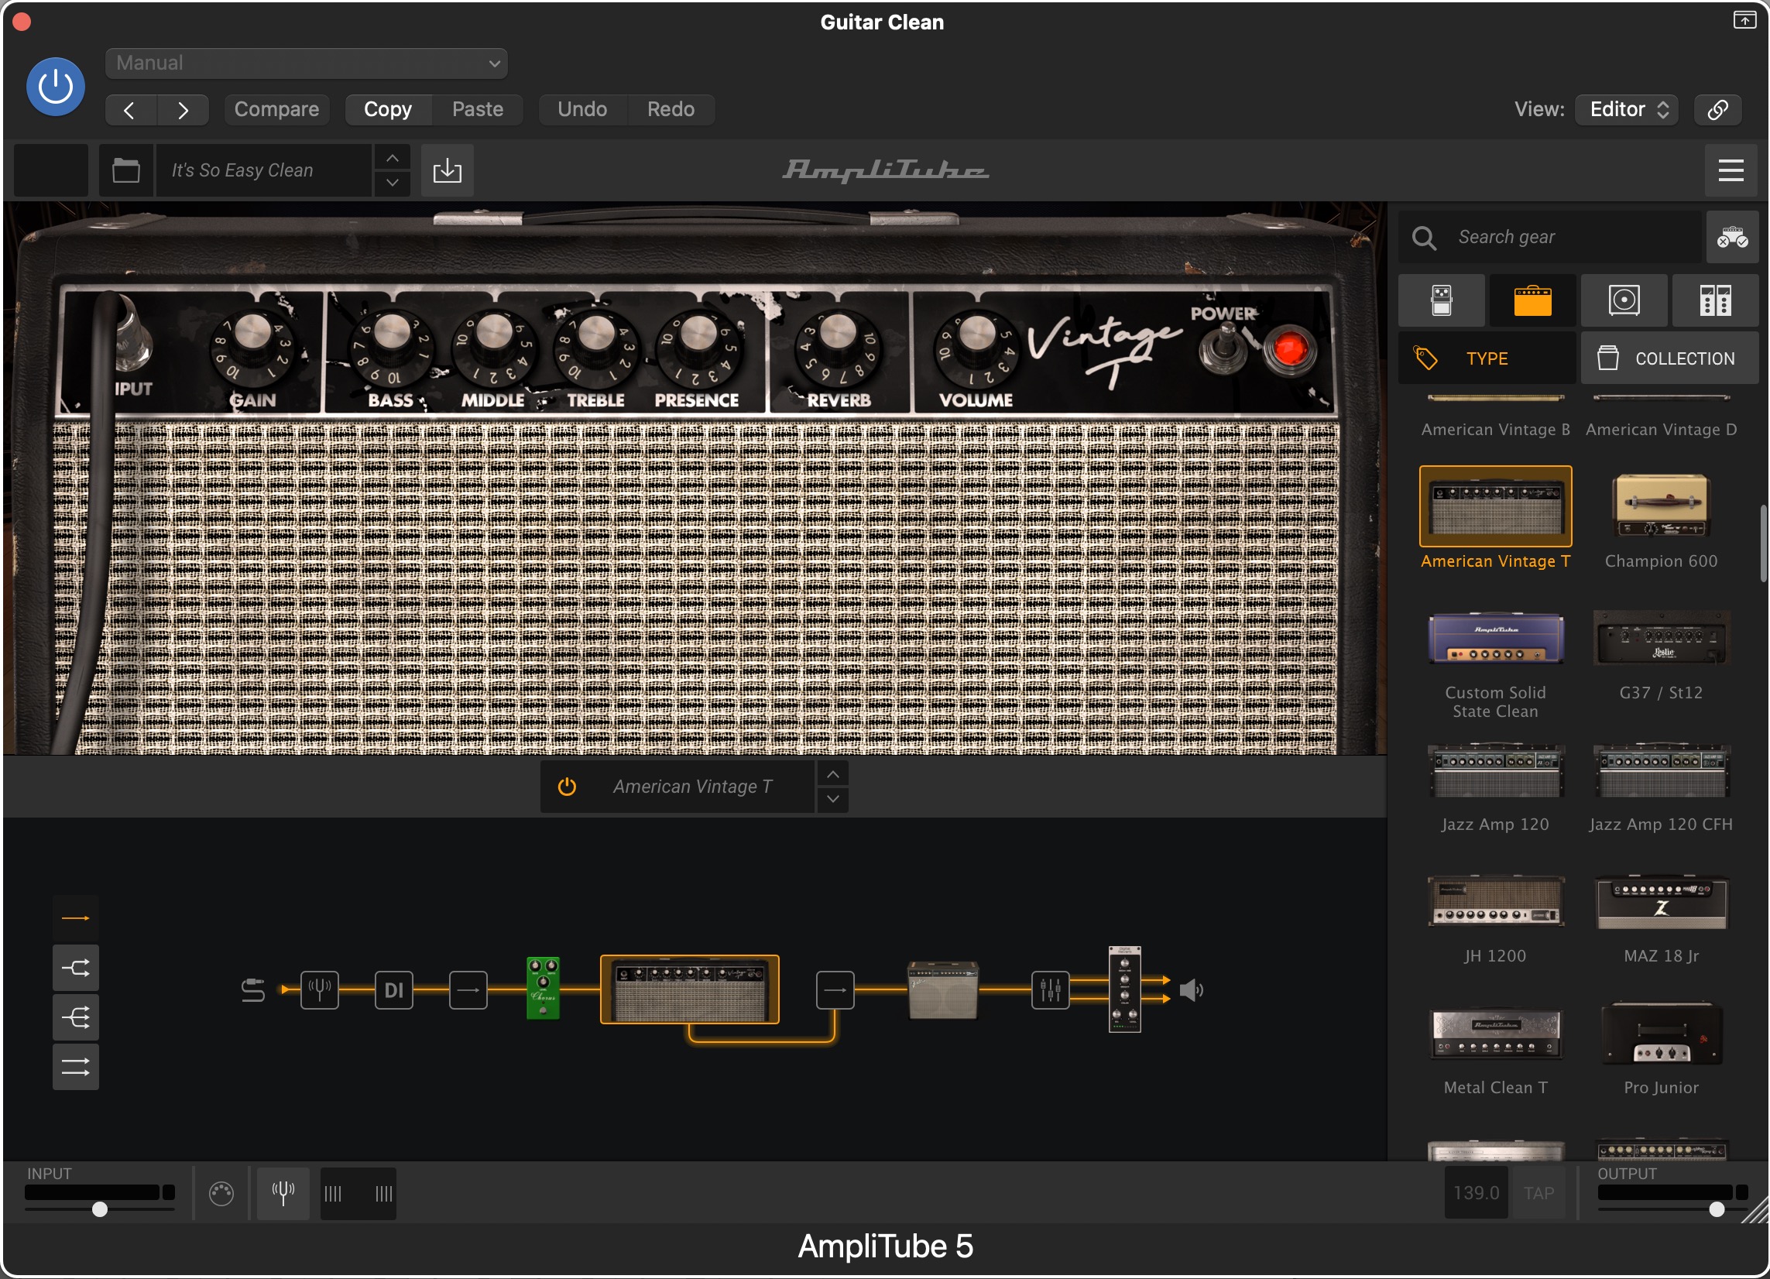The height and width of the screenshot is (1279, 1770).
Task: Select the American Vintage T amp thumbnail
Action: click(x=1495, y=506)
